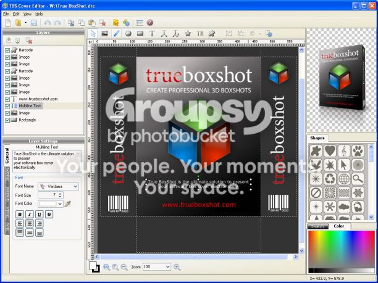
Task: Click the foreground/background color swatch
Action: 94,266
